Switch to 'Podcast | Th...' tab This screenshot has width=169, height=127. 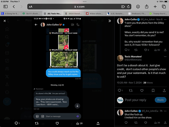(x=137, y=14)
